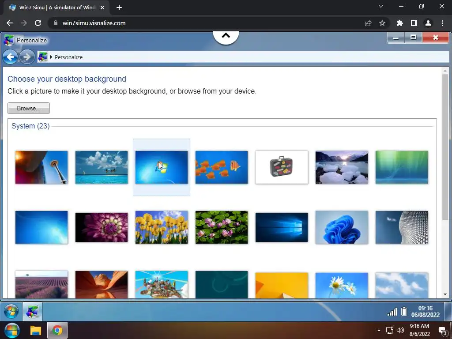The image size is (452, 339).
Task: Select the pink water lilies wallpaper
Action: click(x=222, y=227)
